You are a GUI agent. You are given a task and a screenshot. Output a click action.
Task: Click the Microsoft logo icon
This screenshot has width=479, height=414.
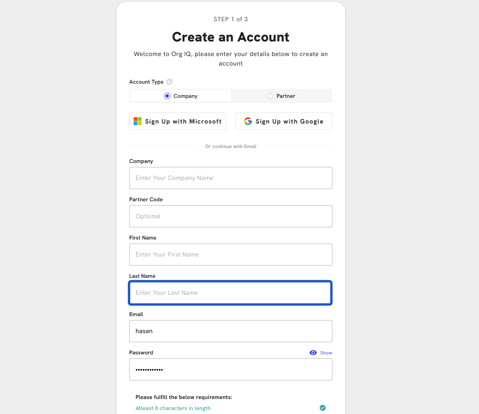(x=138, y=121)
